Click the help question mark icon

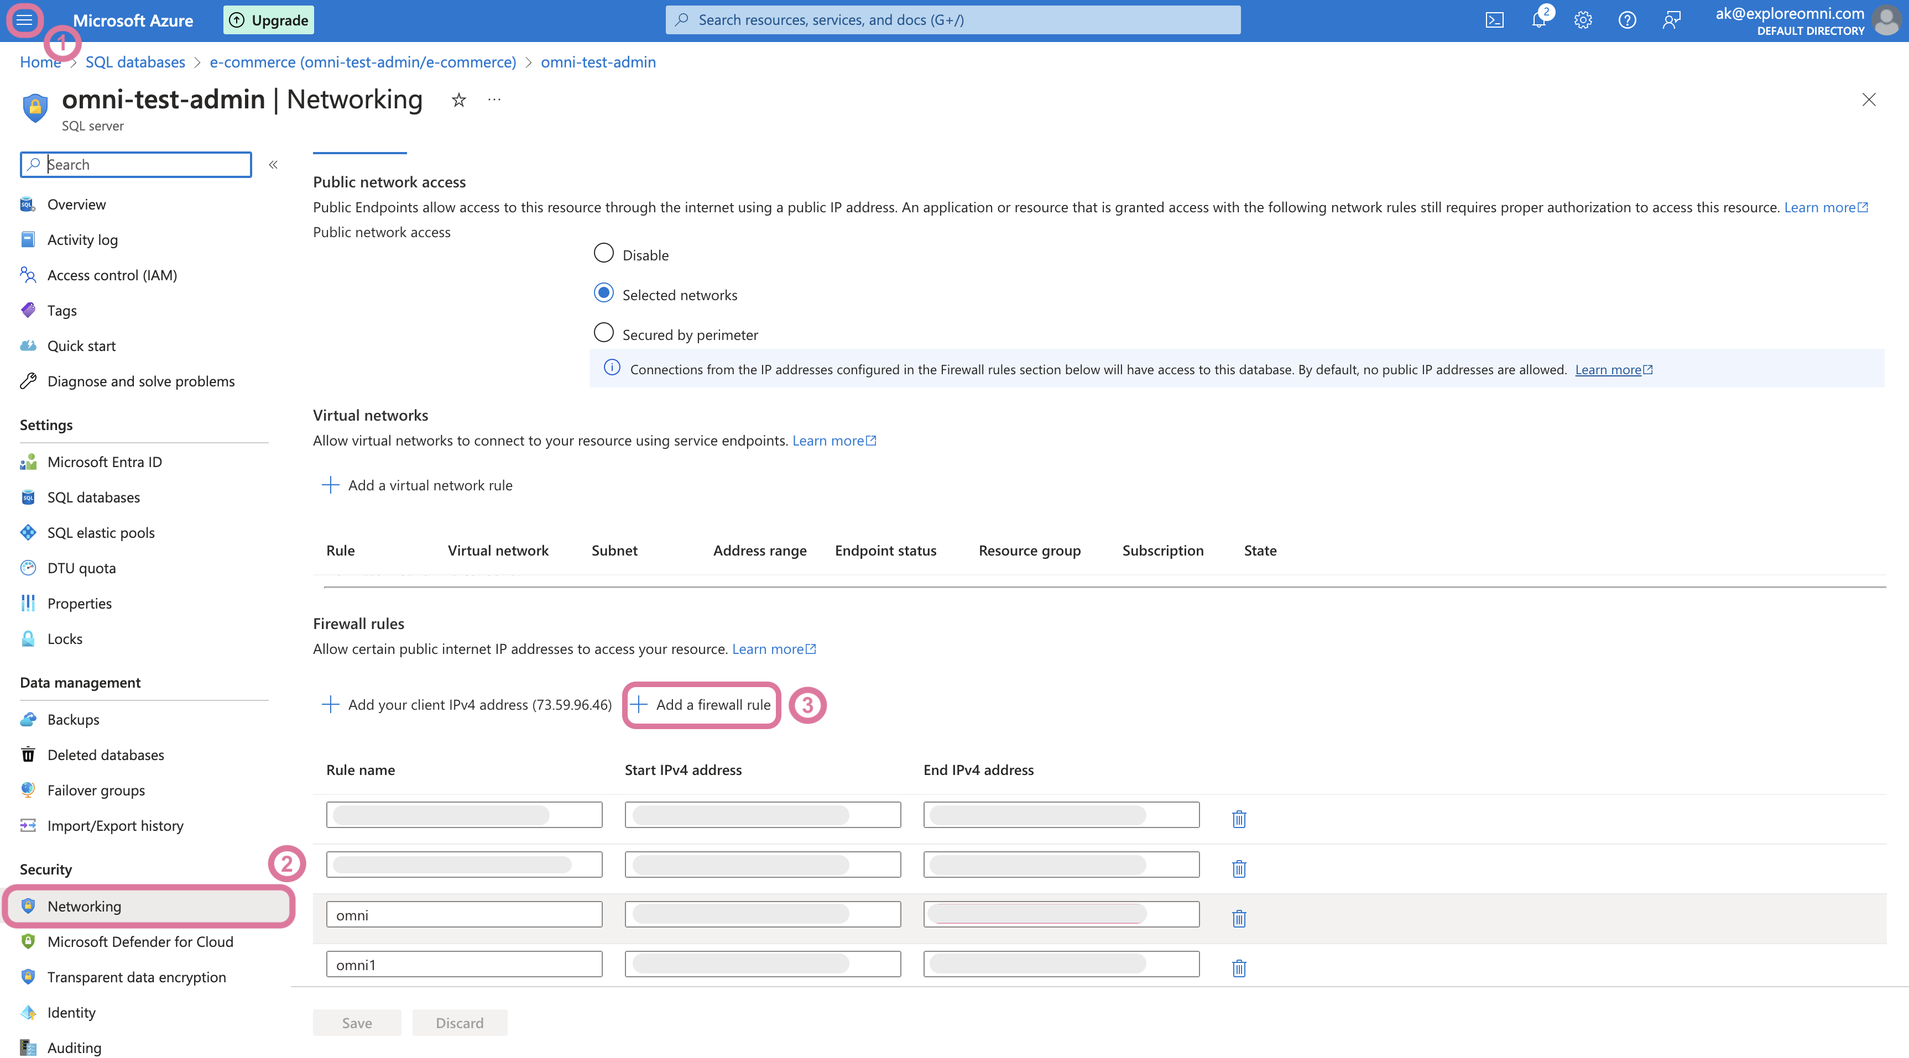pos(1626,20)
